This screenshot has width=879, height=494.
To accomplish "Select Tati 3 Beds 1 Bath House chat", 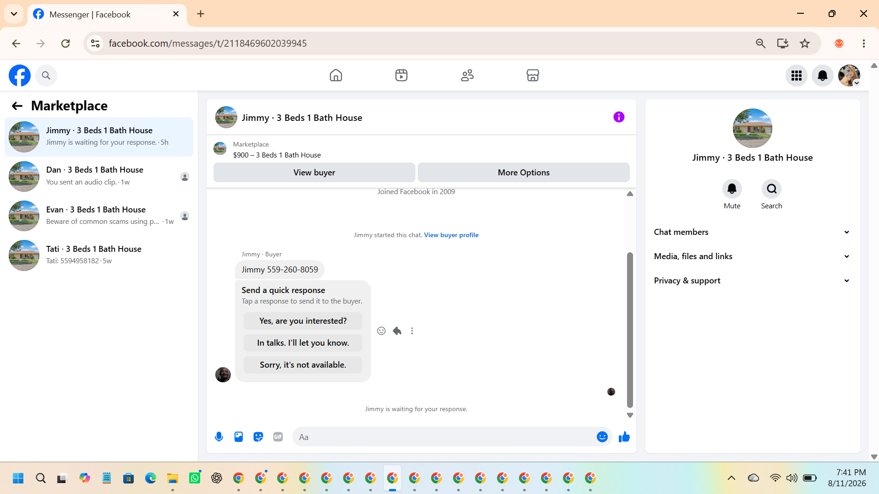I will click(99, 255).
